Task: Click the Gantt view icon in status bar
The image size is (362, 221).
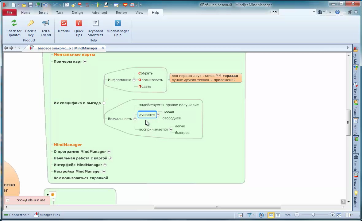Action: (240, 215)
